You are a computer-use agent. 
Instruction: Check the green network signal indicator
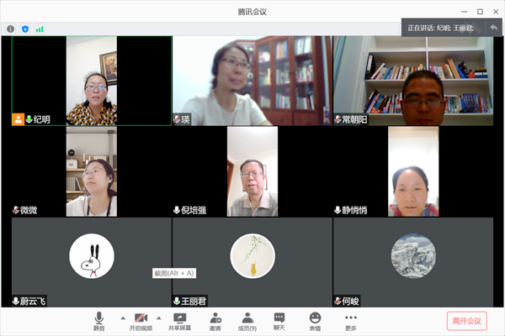point(40,29)
